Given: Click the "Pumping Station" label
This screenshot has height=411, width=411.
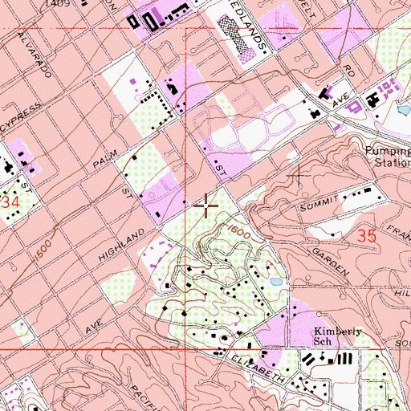Looking at the screenshot, I should [x=389, y=157].
